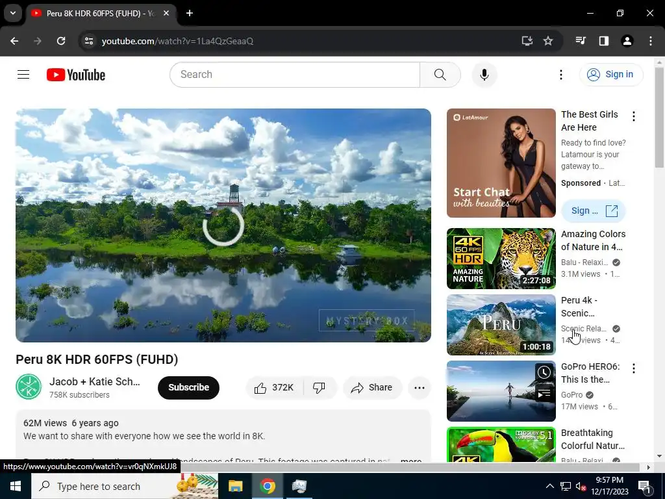Image resolution: width=665 pixels, height=499 pixels.
Task: Like the video with thumbs-up 372K
Action: coord(275,387)
